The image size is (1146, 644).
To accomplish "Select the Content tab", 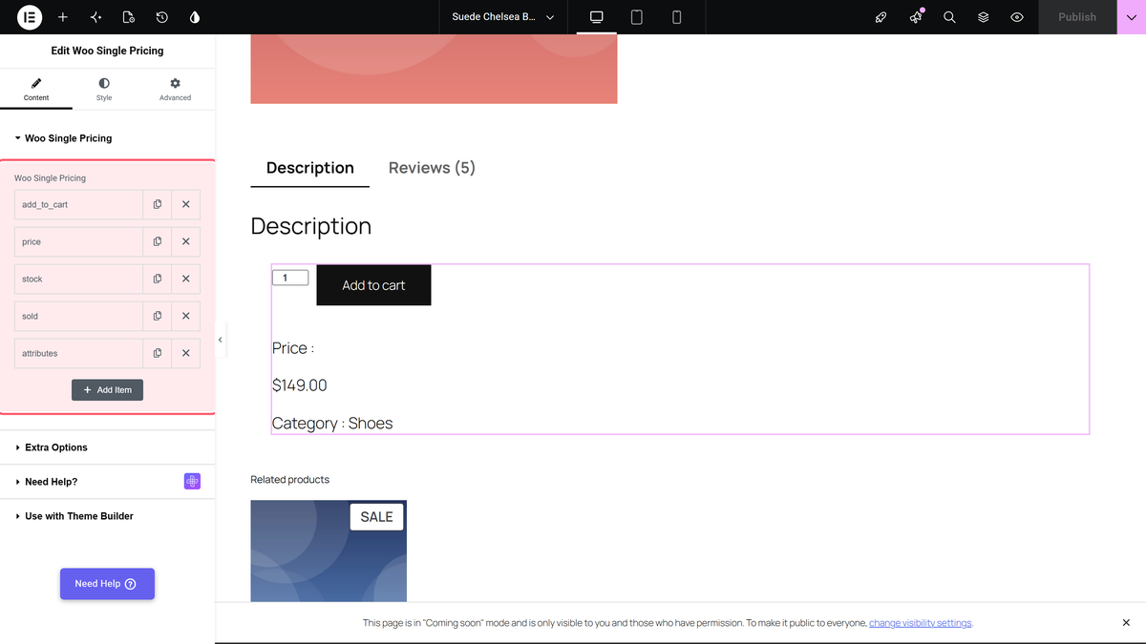I will click(x=36, y=90).
